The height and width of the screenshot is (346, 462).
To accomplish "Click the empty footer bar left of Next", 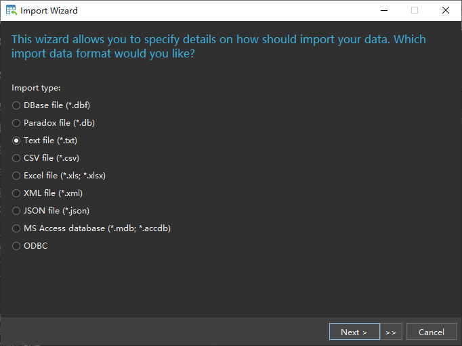I will (x=163, y=332).
